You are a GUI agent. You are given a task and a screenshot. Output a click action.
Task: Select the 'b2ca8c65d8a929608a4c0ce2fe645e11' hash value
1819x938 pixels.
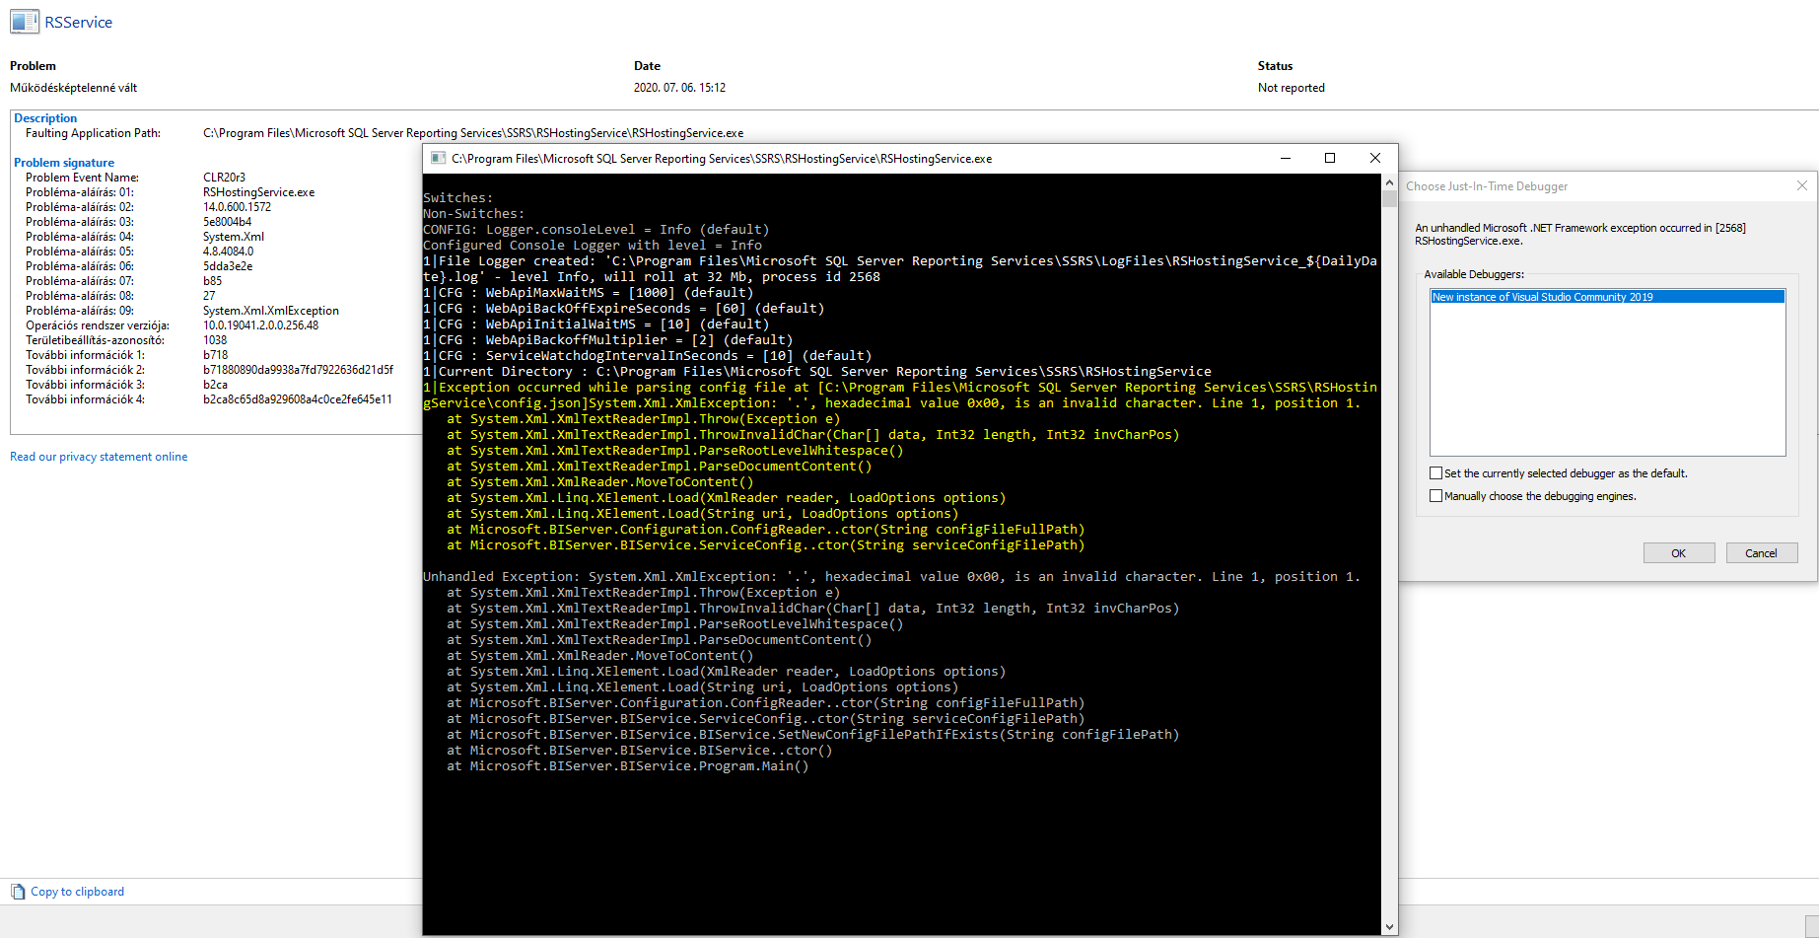click(x=298, y=399)
